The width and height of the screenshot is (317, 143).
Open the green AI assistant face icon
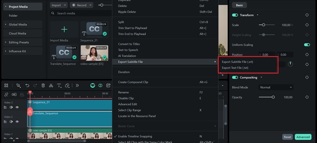pyautogui.click(x=93, y=85)
